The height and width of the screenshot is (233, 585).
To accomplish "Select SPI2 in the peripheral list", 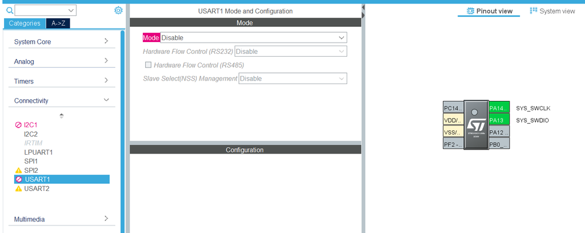I will point(31,170).
